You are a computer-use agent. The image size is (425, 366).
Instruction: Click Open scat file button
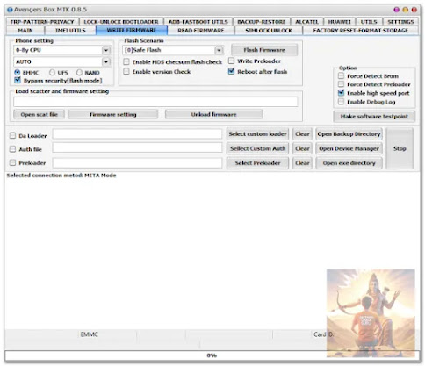39,114
